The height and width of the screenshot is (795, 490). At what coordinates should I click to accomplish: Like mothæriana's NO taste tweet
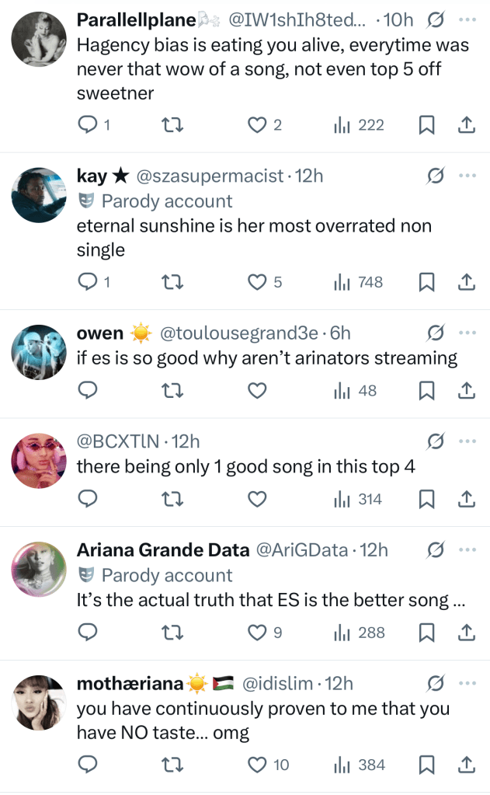tap(257, 765)
